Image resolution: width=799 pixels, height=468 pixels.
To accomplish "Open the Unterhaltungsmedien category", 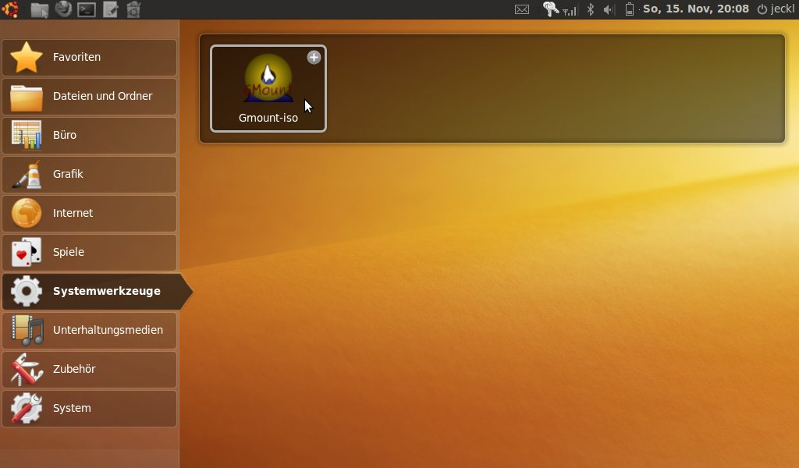I will (90, 331).
